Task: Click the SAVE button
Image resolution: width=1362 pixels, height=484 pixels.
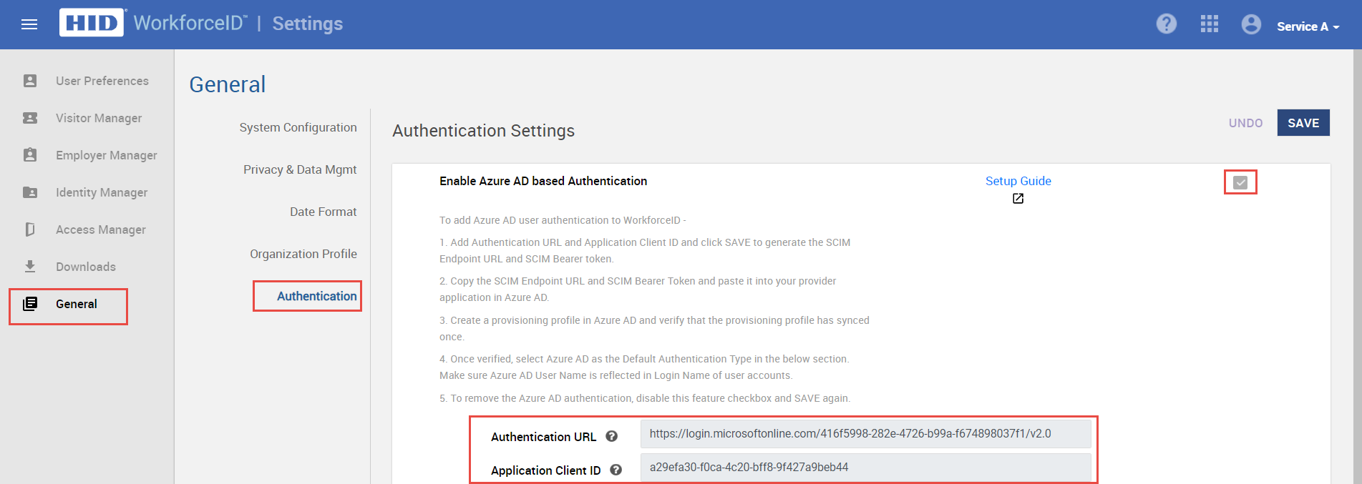Action: point(1303,123)
